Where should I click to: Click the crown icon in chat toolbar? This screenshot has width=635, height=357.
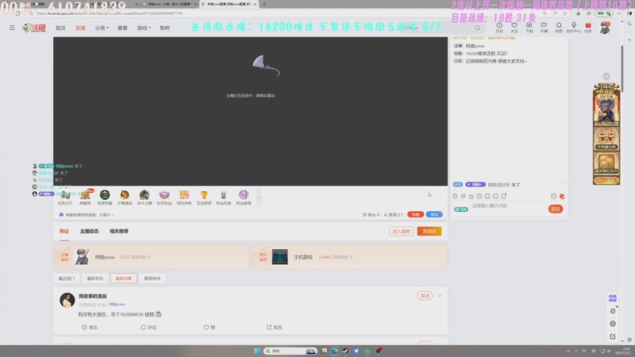(471, 196)
